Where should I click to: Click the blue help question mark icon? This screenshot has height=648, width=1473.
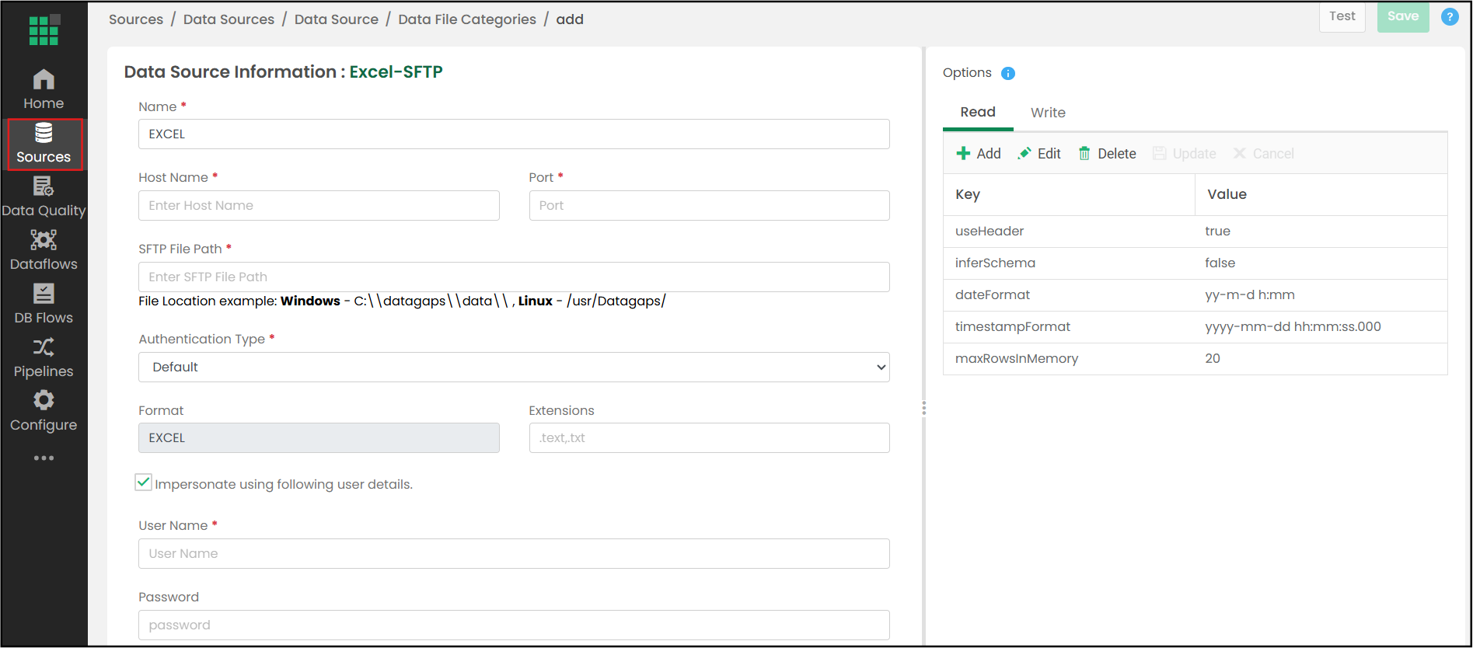point(1450,16)
